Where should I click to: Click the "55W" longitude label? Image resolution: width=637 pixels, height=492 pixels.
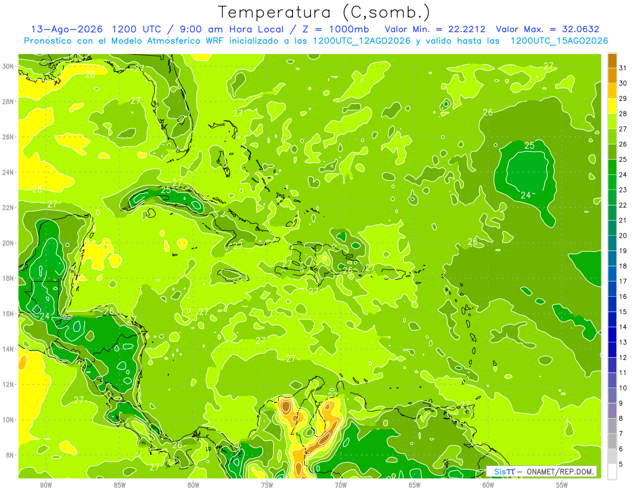pyautogui.click(x=562, y=486)
